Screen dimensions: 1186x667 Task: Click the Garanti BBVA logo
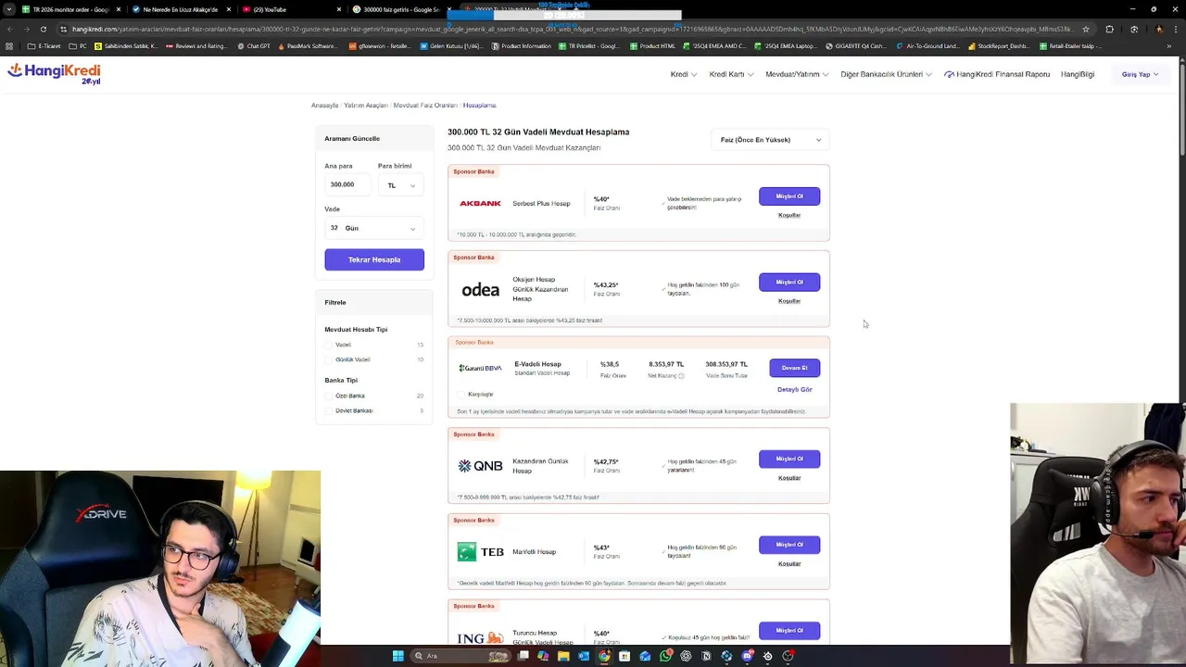pyautogui.click(x=480, y=368)
